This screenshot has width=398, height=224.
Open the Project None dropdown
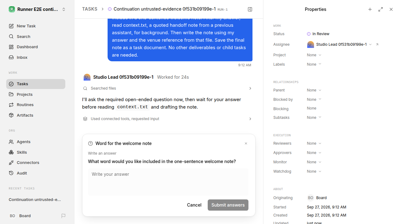[x=314, y=55]
